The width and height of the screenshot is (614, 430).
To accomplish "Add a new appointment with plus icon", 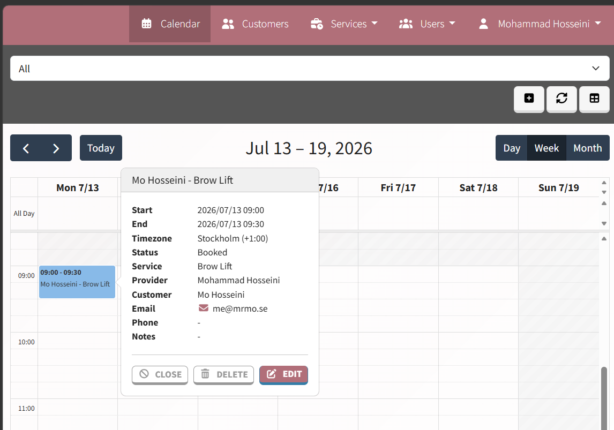I will point(529,99).
